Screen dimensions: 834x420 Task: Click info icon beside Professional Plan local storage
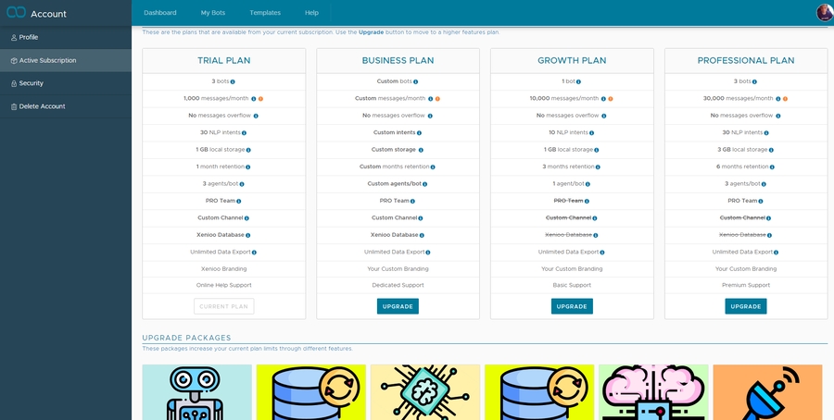point(772,150)
